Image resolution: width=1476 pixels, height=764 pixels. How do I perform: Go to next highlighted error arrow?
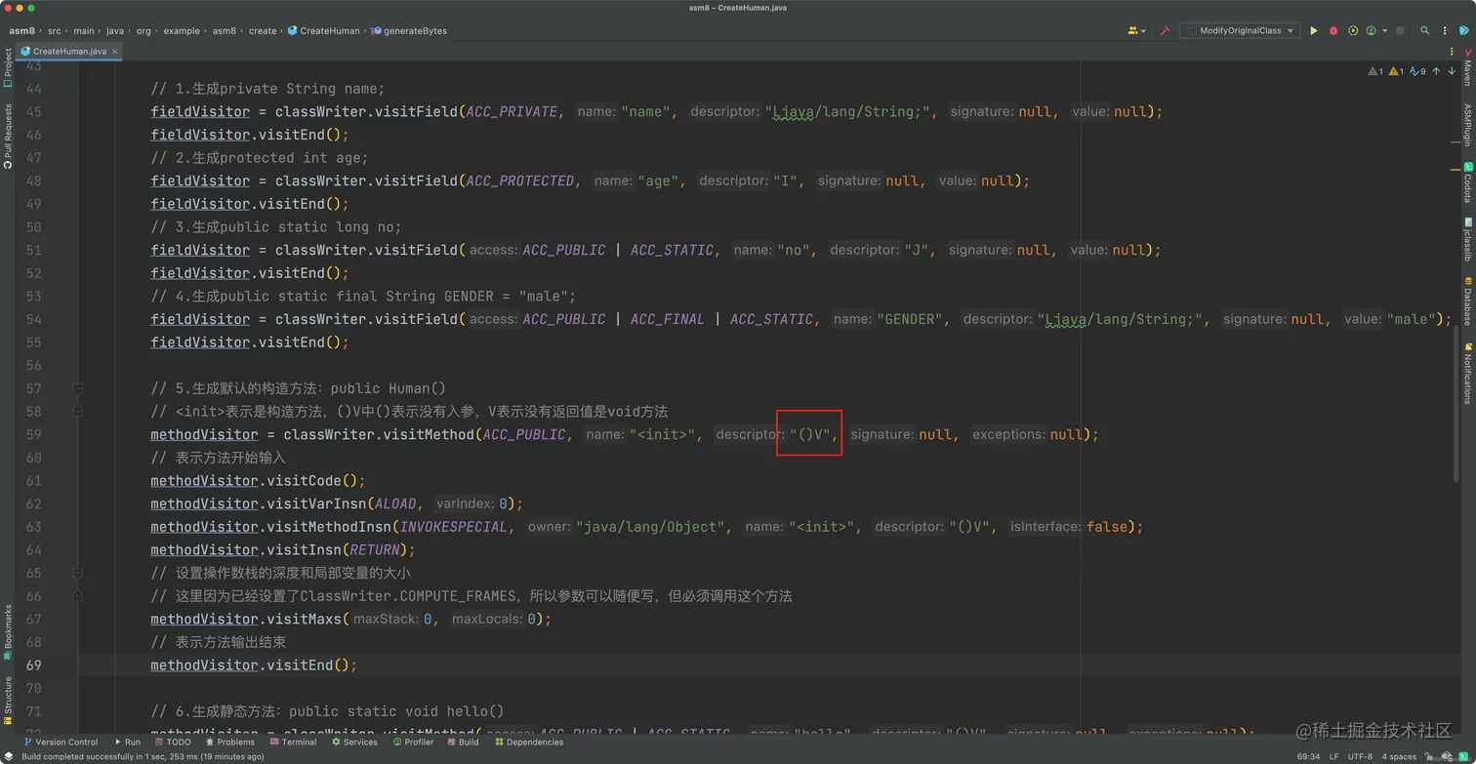tap(1452, 71)
